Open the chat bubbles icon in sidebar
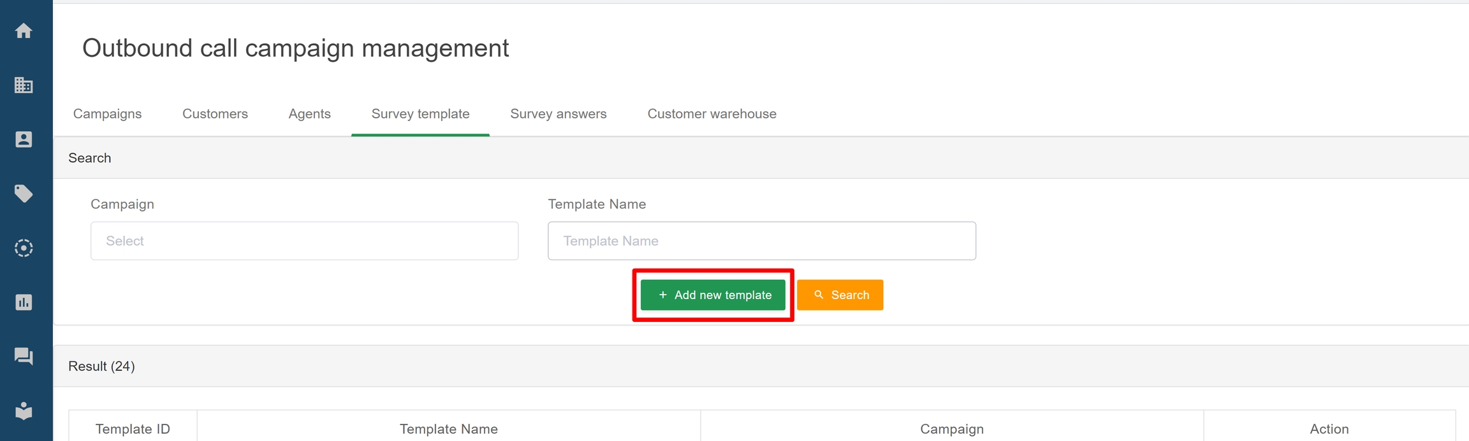Viewport: 1469px width, 441px height. [24, 356]
